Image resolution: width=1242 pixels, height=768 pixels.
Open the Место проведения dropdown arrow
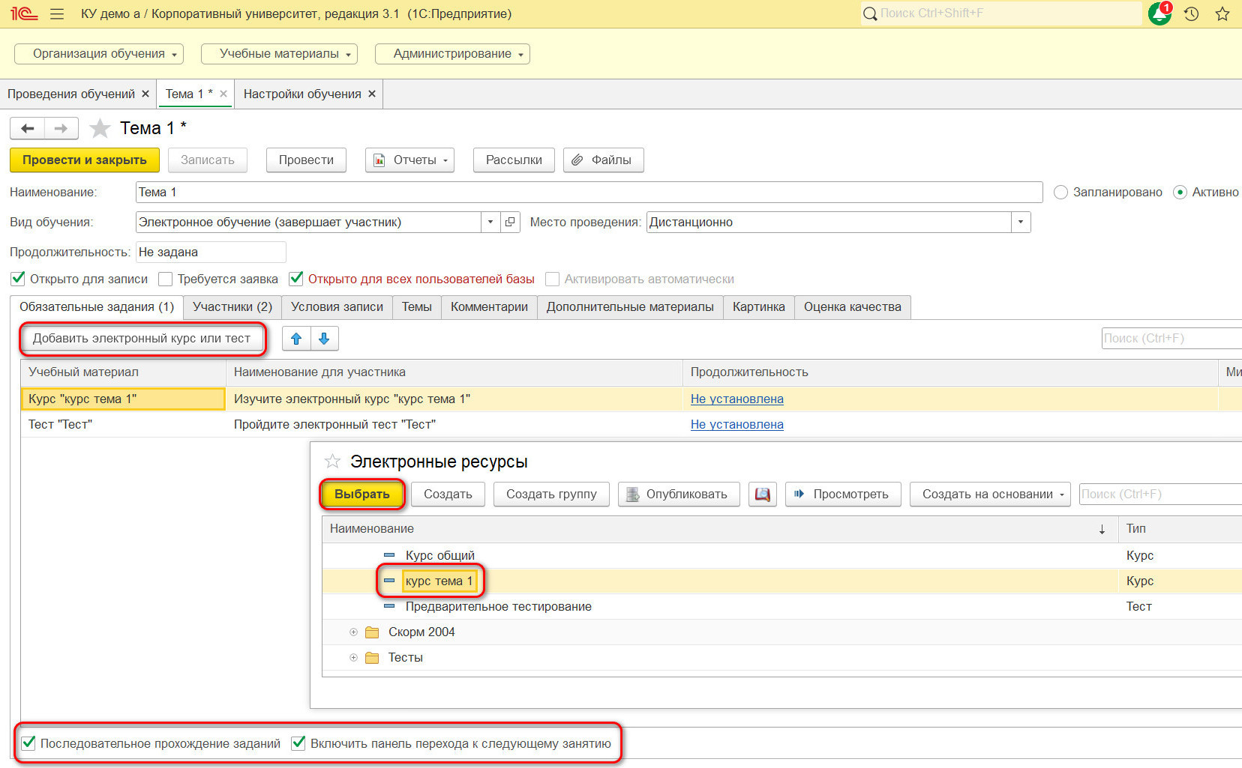1020,223
